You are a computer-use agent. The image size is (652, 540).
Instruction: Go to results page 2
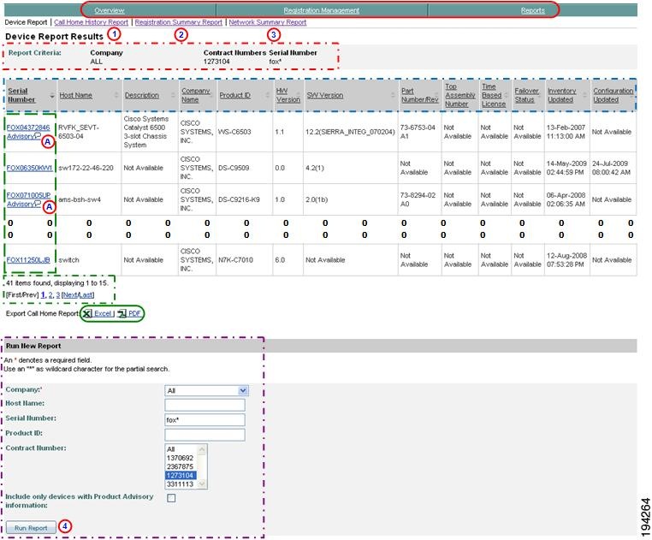tap(50, 294)
